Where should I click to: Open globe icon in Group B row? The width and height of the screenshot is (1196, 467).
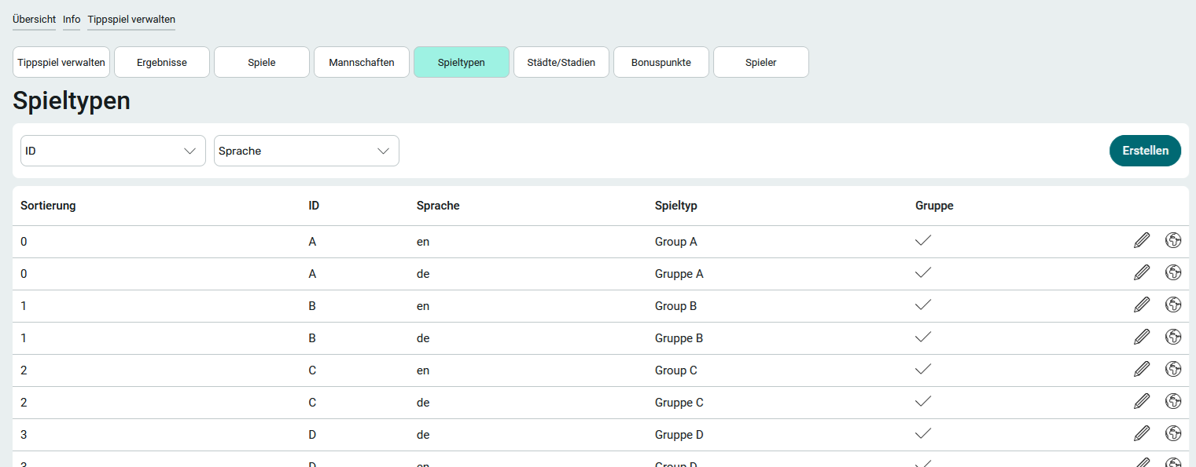coord(1173,305)
